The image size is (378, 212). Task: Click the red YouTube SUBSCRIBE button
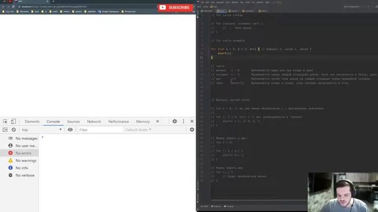pos(175,8)
